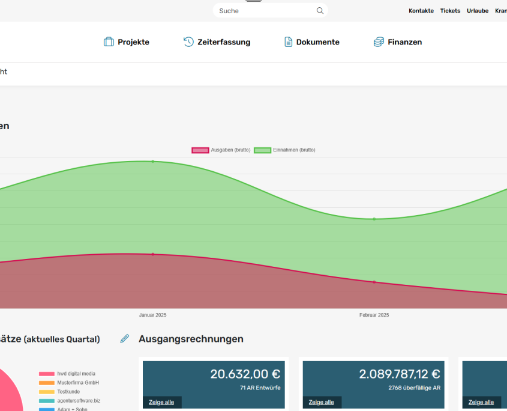Focus the Suche search field
The height and width of the screenshot is (411, 507).
click(271, 11)
